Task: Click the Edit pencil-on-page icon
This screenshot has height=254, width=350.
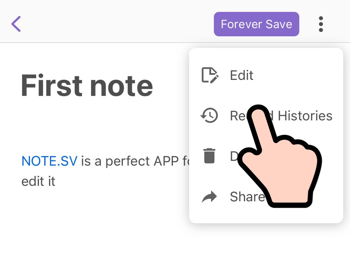Action: pos(210,75)
